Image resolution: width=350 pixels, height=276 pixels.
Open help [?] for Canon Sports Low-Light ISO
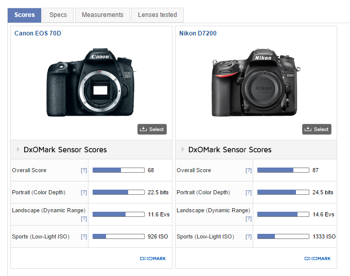pos(84,236)
